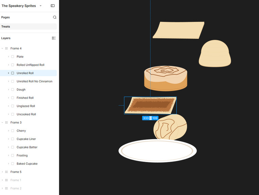
Task: Click the Layers section header
Action: [6, 38]
